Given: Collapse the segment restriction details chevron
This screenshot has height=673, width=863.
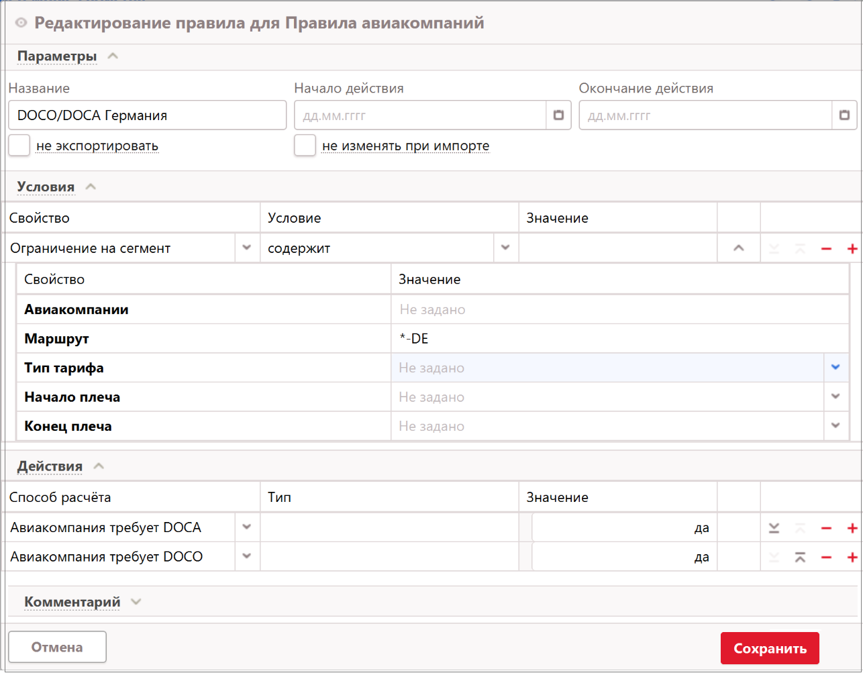Looking at the screenshot, I should [x=739, y=248].
